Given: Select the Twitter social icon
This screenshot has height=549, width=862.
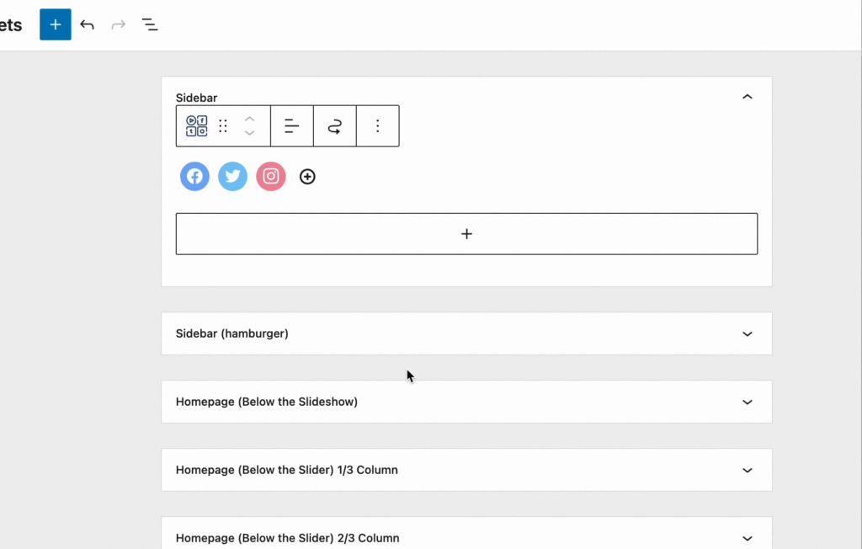Looking at the screenshot, I should point(232,176).
